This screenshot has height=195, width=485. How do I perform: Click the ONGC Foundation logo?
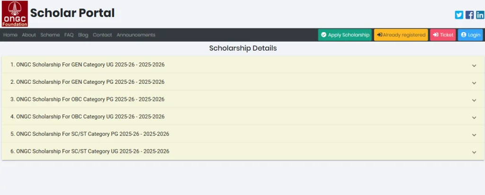pyautogui.click(x=15, y=14)
